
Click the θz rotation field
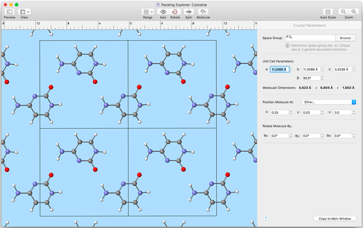(343, 136)
